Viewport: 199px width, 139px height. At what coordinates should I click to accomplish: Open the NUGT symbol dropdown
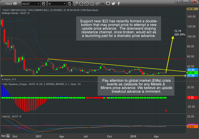point(31,4)
